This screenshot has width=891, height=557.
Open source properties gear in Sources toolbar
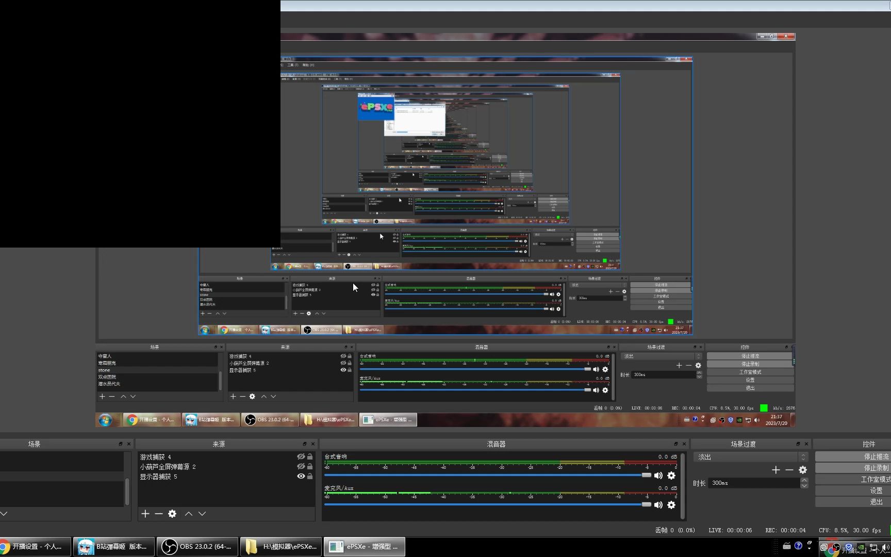pos(172,514)
